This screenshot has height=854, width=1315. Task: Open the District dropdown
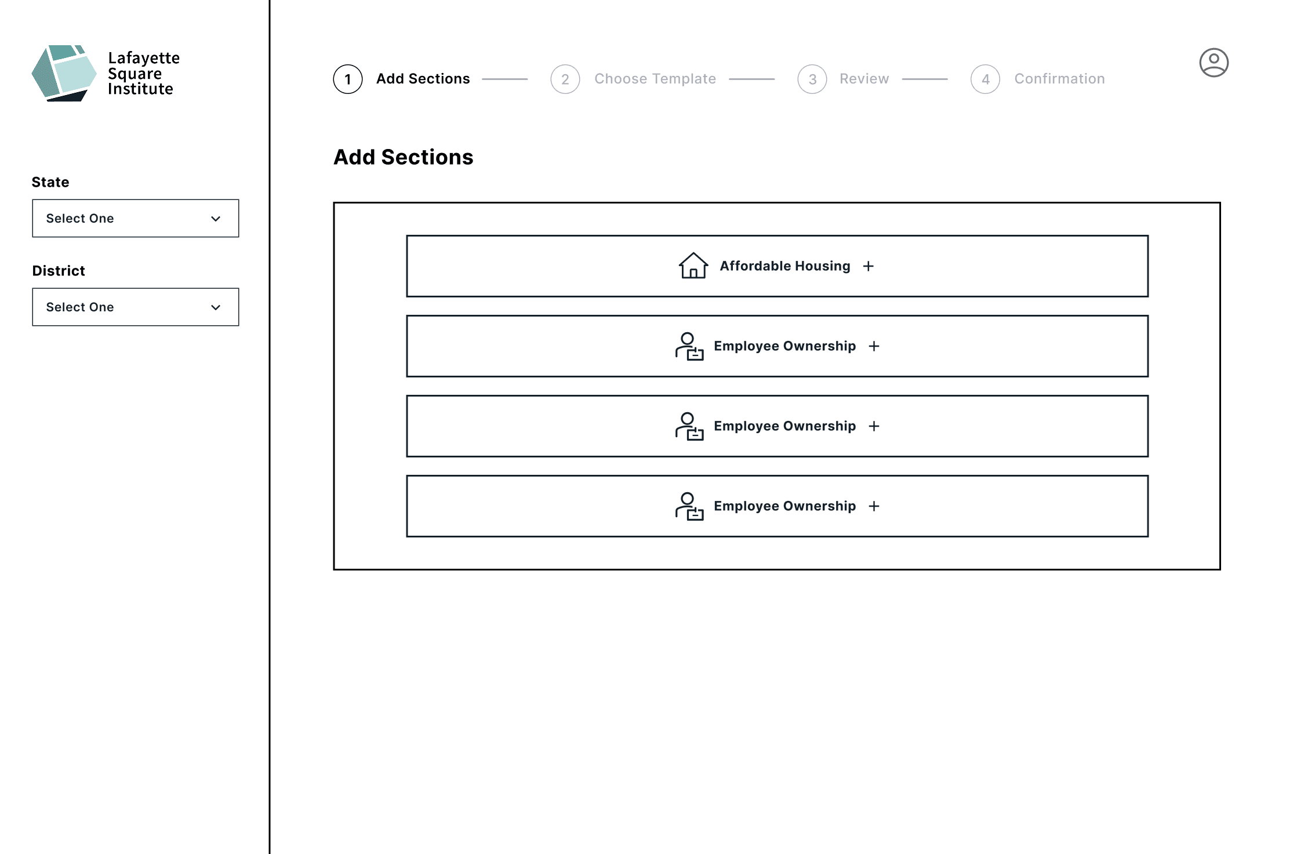pos(135,307)
